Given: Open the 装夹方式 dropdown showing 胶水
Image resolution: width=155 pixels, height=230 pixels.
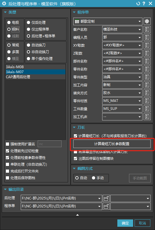Looking at the screenshot, I should click(x=122, y=93).
